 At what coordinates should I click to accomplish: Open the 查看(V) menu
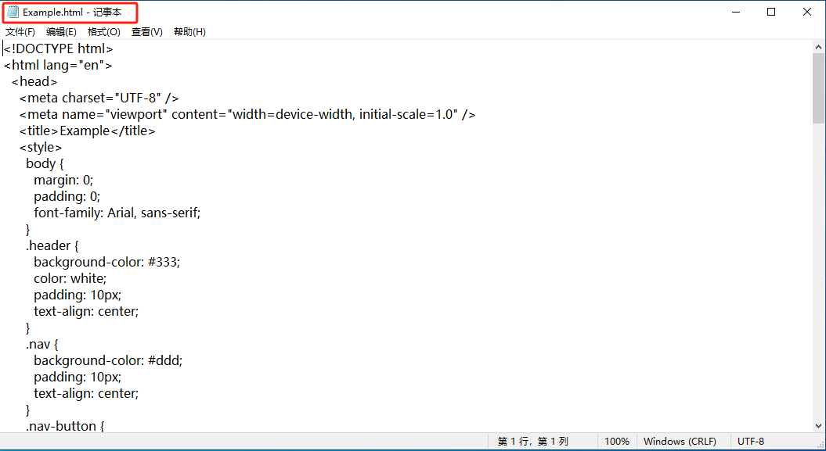pos(146,32)
